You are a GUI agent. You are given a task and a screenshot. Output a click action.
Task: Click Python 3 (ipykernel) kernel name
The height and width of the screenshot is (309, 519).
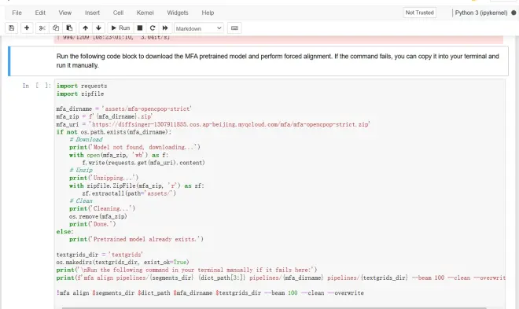pyautogui.click(x=481, y=13)
